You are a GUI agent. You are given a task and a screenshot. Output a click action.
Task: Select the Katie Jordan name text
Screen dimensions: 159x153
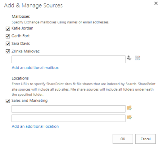coord(23,28)
